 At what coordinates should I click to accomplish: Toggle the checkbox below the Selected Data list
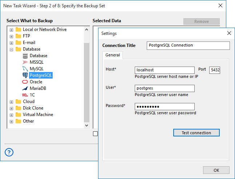[x=95, y=134]
